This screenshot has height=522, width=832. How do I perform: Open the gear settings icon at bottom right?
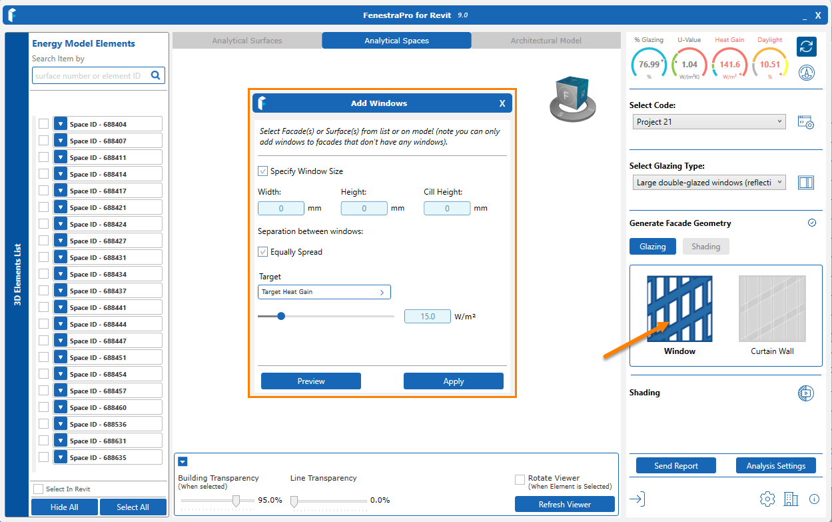point(767,499)
